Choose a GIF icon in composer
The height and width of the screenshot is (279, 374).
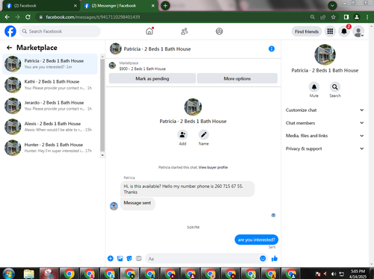(x=138, y=258)
